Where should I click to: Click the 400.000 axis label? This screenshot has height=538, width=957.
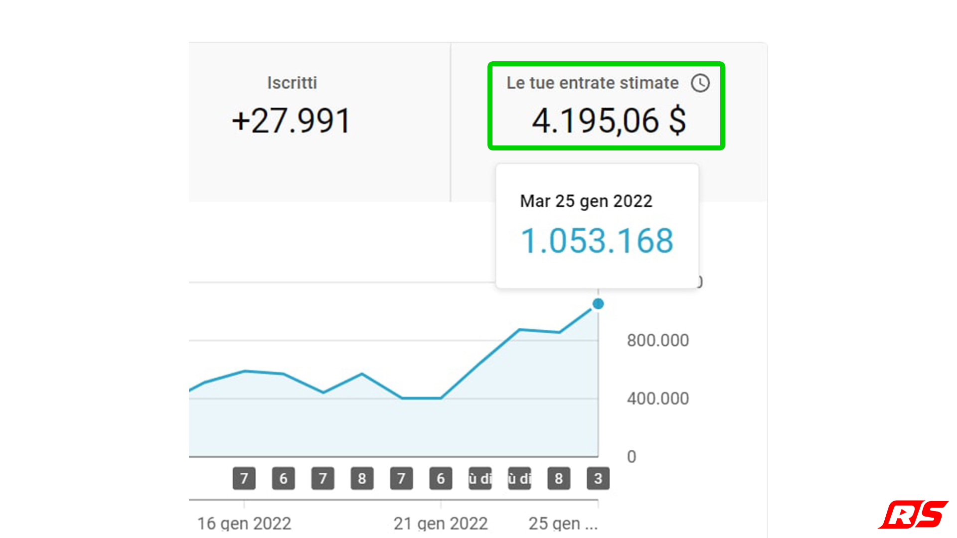point(658,399)
